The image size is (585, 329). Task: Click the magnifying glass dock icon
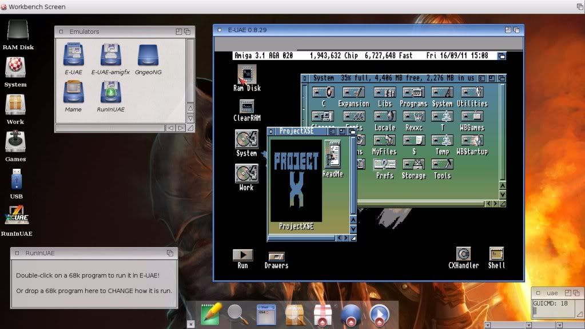point(237,314)
